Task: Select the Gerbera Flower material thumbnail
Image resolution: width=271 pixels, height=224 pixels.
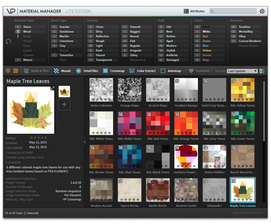Action: point(186,156)
